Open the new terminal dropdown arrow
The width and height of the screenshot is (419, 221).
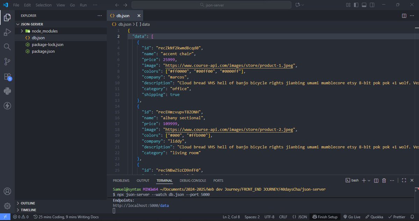[368, 180]
